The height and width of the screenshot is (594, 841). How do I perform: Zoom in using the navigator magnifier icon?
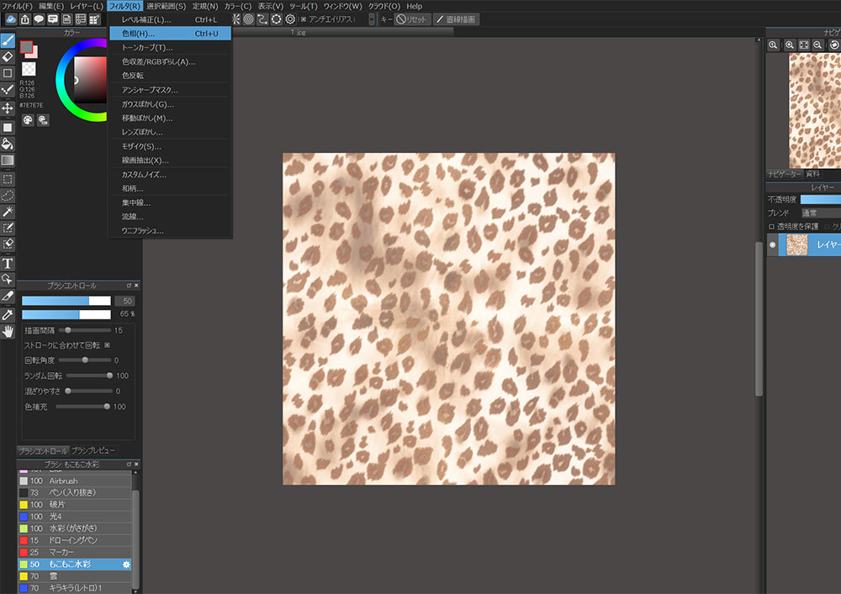click(x=789, y=45)
